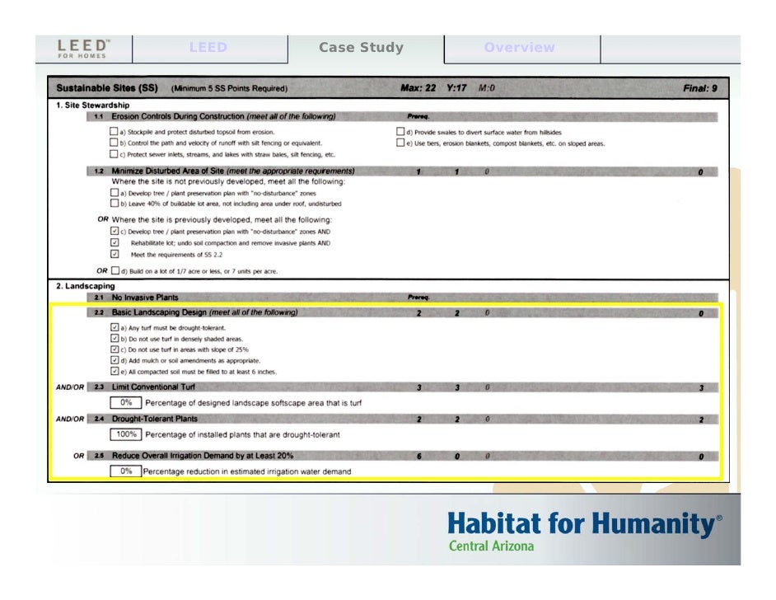776x600 pixels.
Task: Click '1. Site Stewardship' section heading
Action: click(x=92, y=105)
